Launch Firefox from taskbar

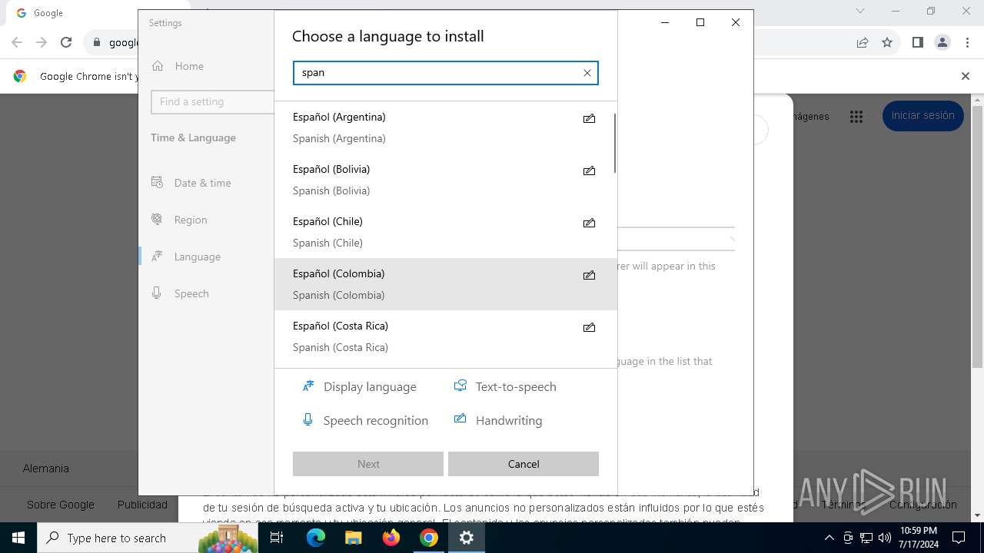click(x=391, y=538)
